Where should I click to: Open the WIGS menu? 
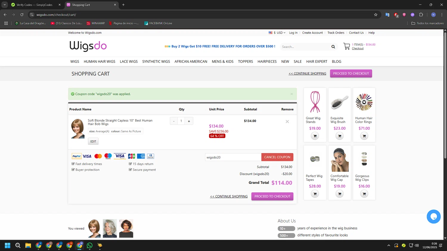click(75, 62)
